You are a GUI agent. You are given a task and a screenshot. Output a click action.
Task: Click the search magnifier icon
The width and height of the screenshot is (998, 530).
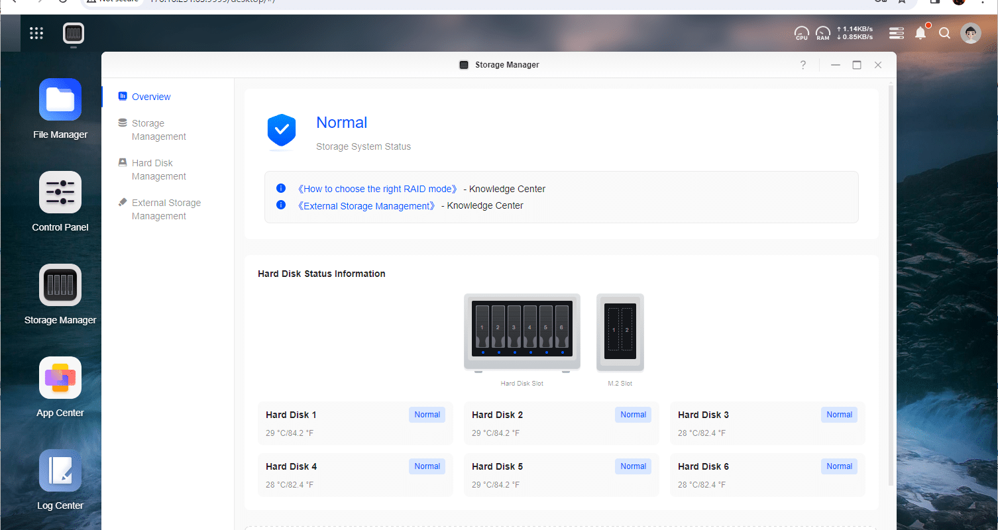pos(945,33)
